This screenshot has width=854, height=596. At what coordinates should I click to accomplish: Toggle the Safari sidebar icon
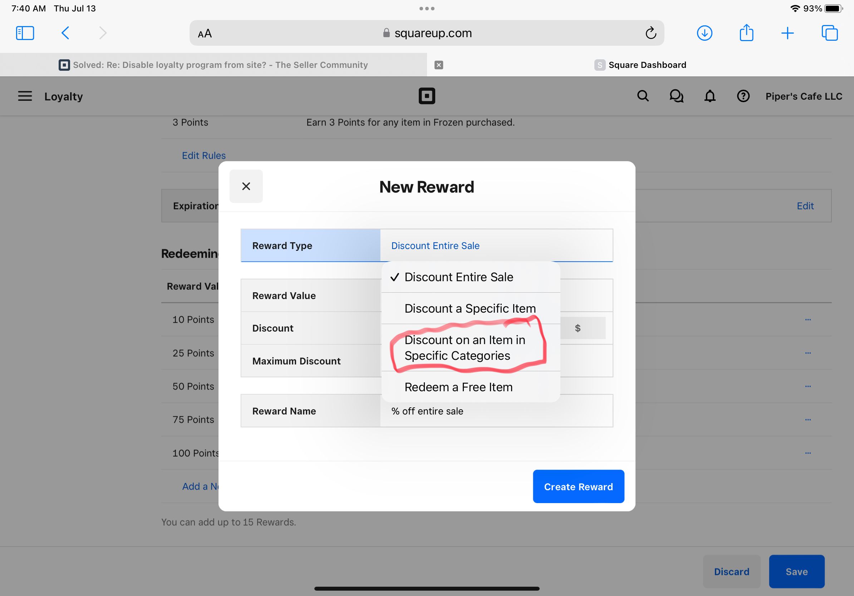pos(25,33)
